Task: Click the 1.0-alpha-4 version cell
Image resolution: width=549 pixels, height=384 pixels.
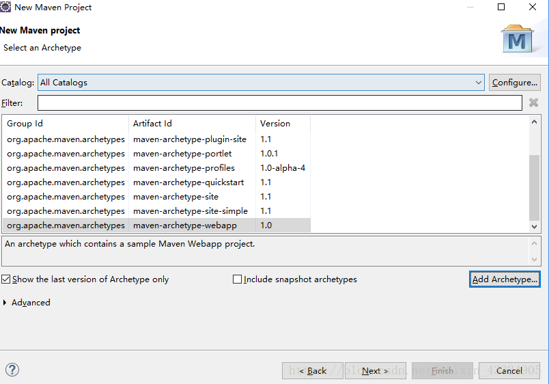Action: [283, 168]
